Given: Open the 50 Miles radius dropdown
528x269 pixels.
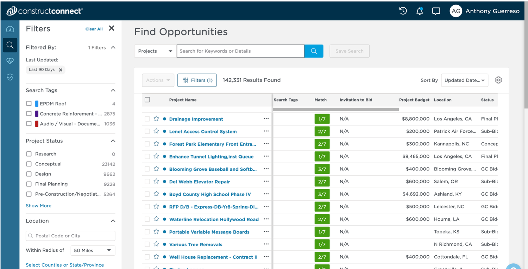Looking at the screenshot, I should (x=93, y=250).
